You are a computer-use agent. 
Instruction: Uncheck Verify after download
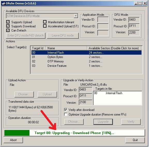point(66,110)
